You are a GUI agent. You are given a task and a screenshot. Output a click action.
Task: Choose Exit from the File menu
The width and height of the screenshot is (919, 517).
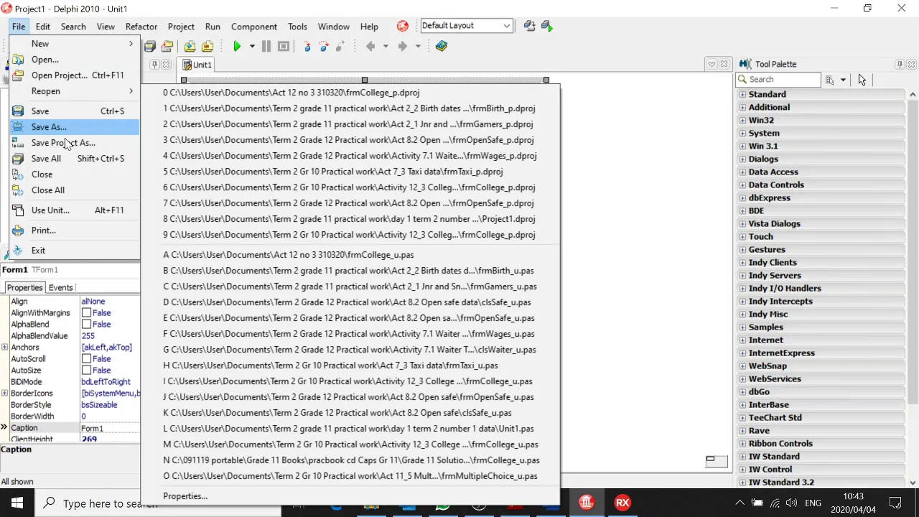click(75, 251)
